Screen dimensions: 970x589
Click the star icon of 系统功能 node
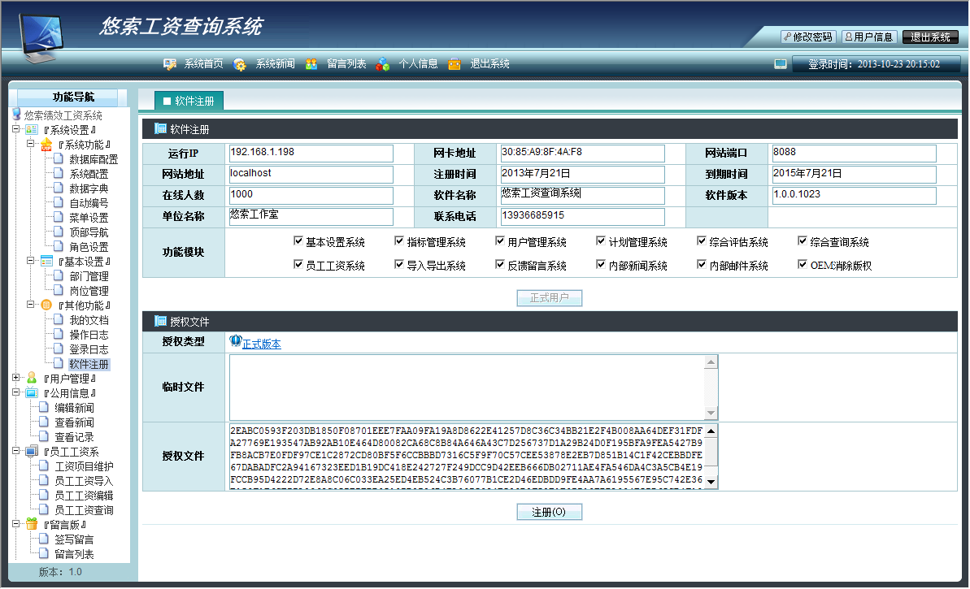click(46, 145)
